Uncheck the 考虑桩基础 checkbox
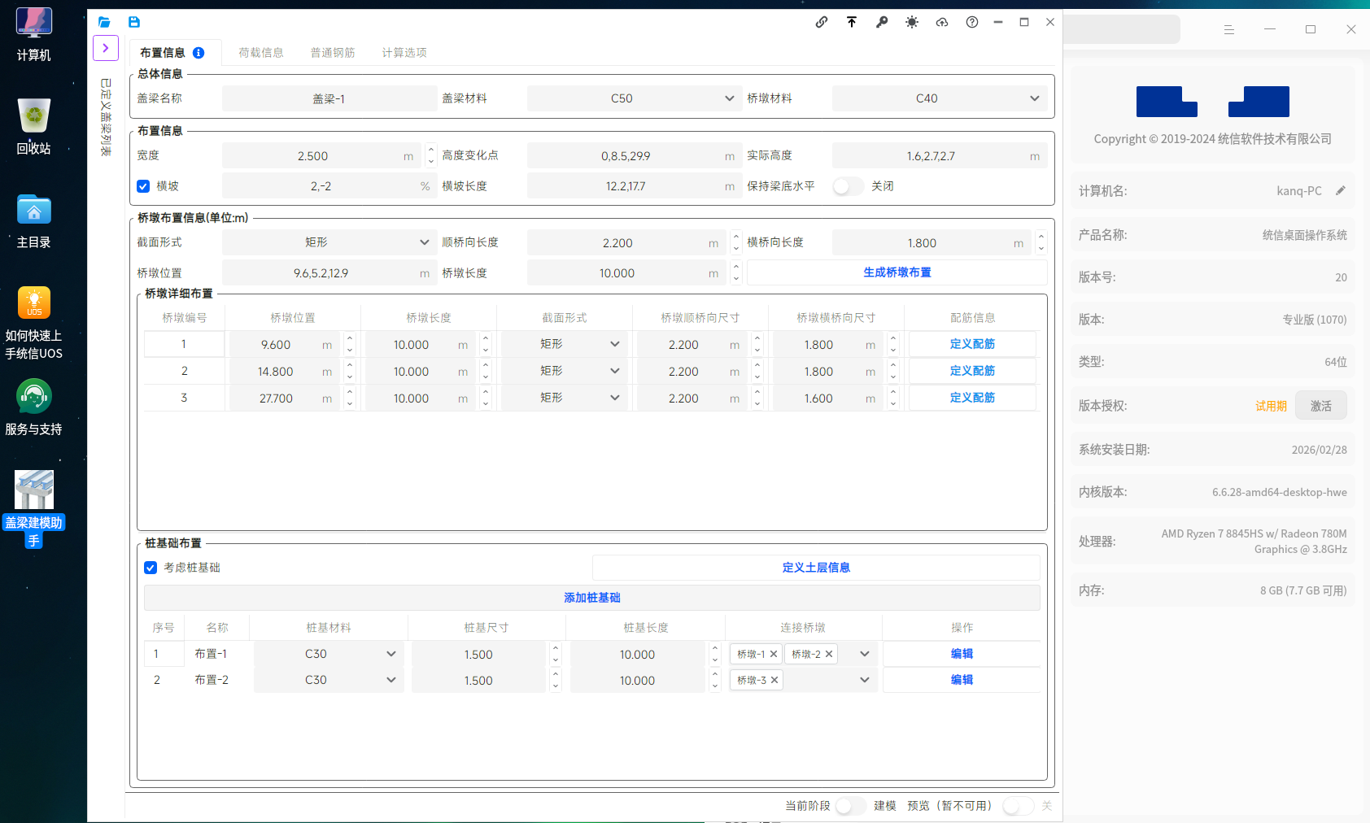This screenshot has width=1370, height=823. pyautogui.click(x=151, y=568)
